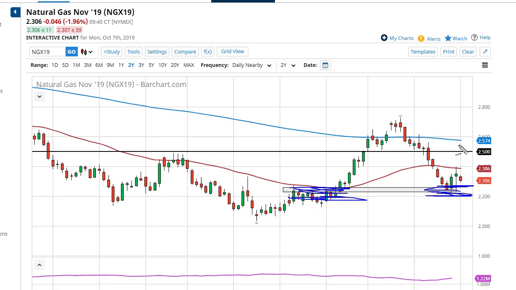Image resolution: width=516 pixels, height=290 pixels.
Task: Select the 1M range
Action: tap(76, 65)
